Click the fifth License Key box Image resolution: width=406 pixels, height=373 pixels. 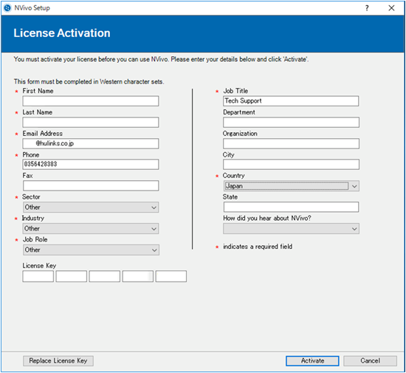[171, 276]
